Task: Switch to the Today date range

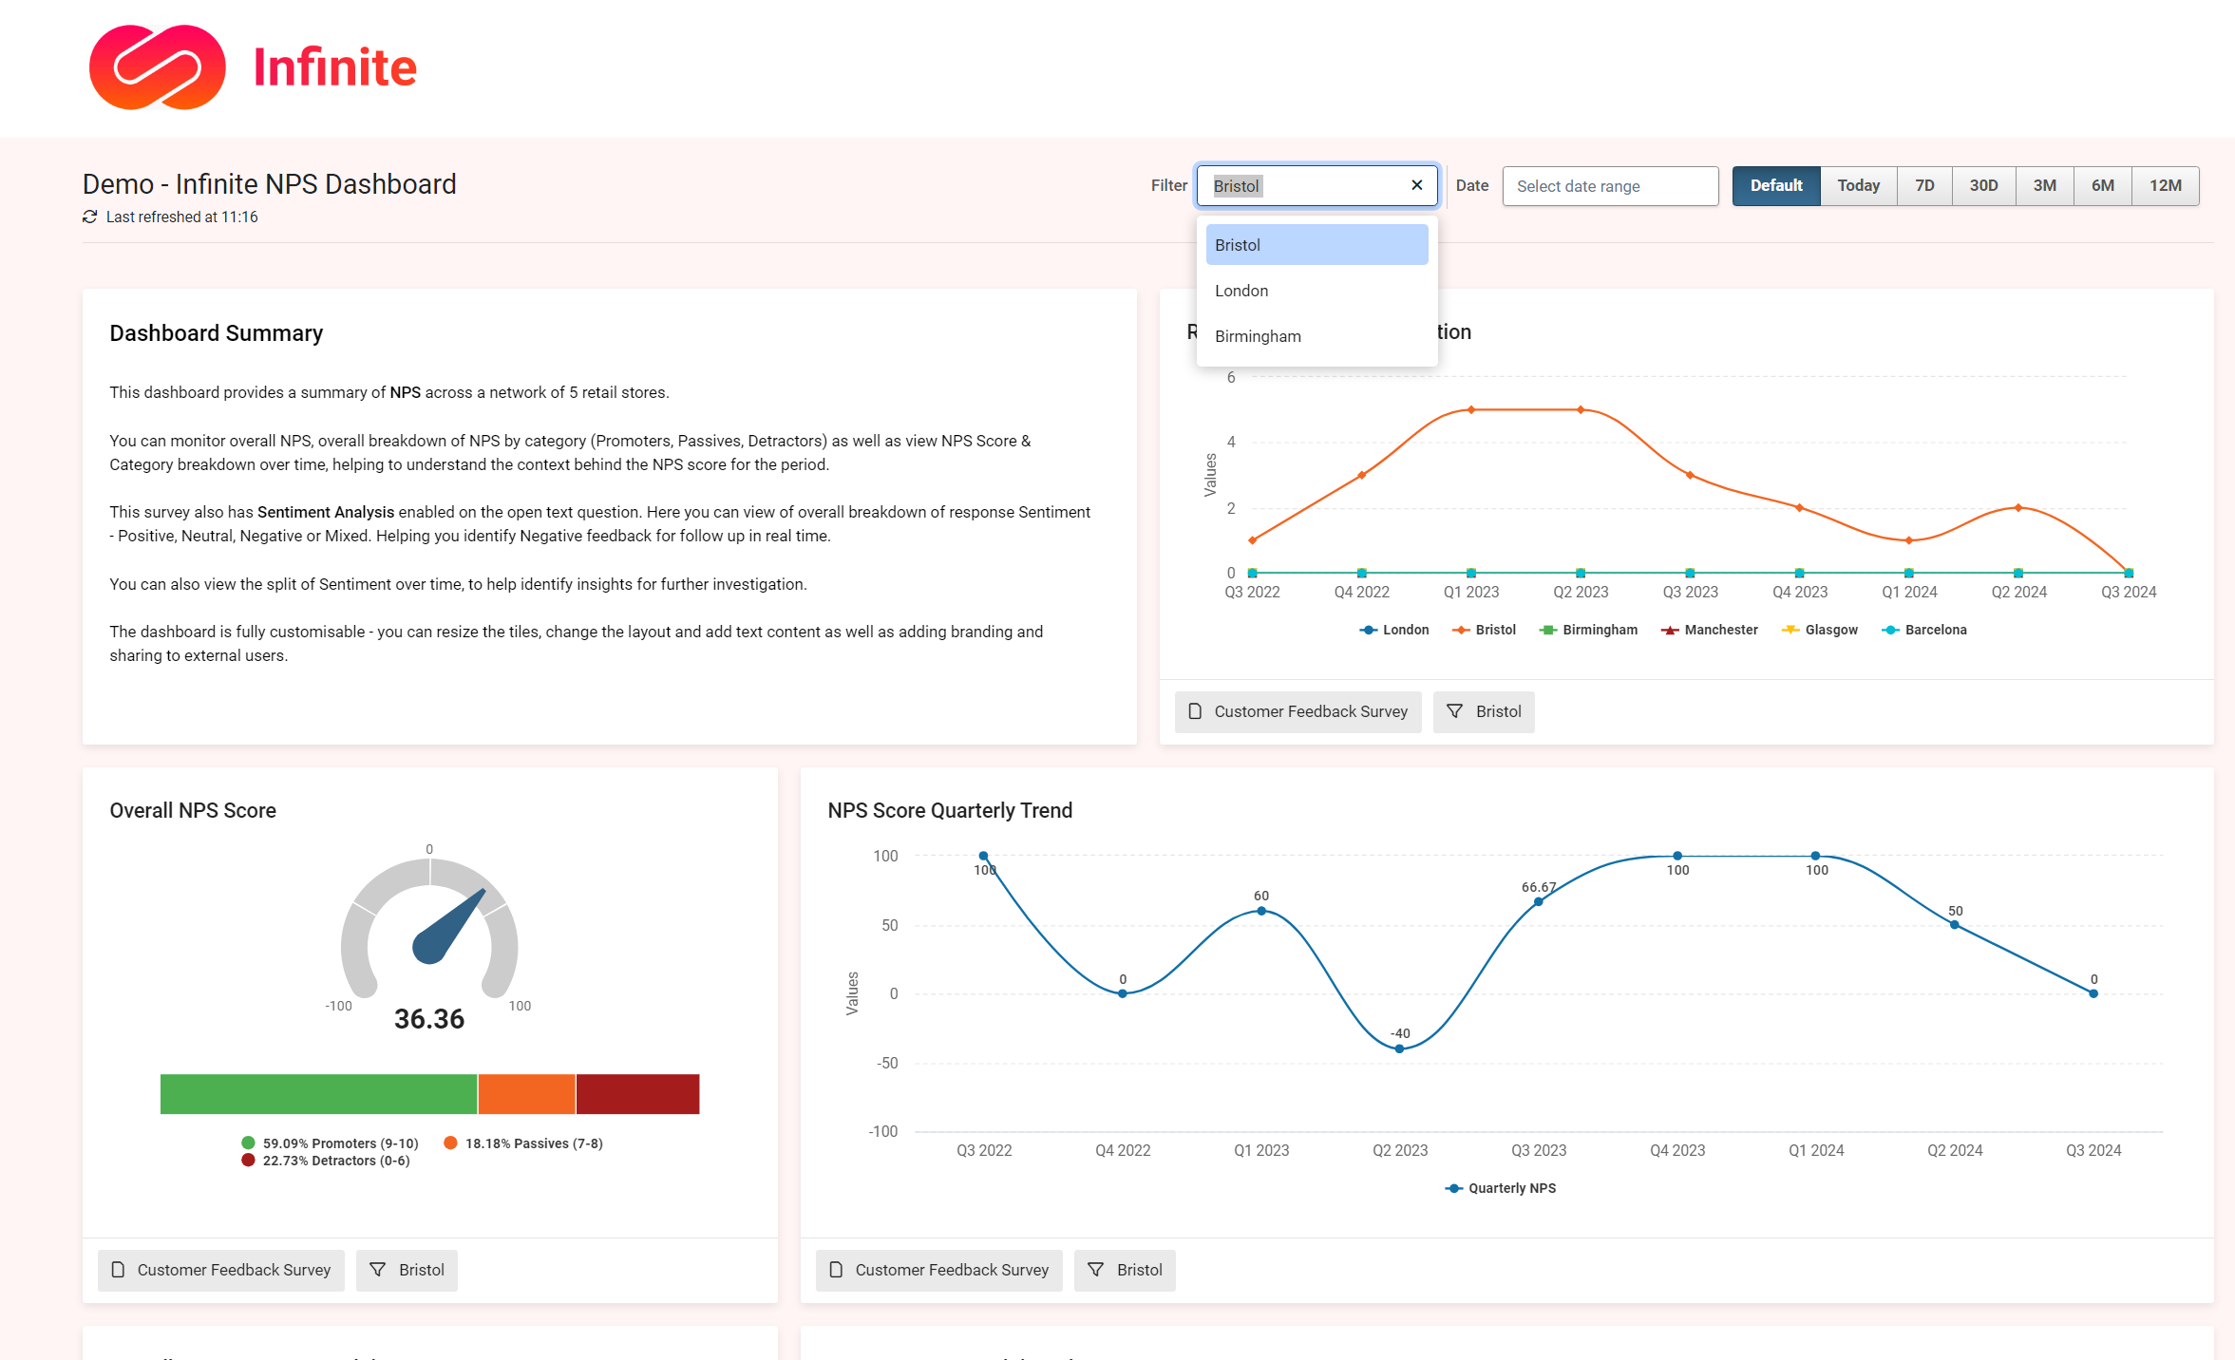Action: 1858,185
